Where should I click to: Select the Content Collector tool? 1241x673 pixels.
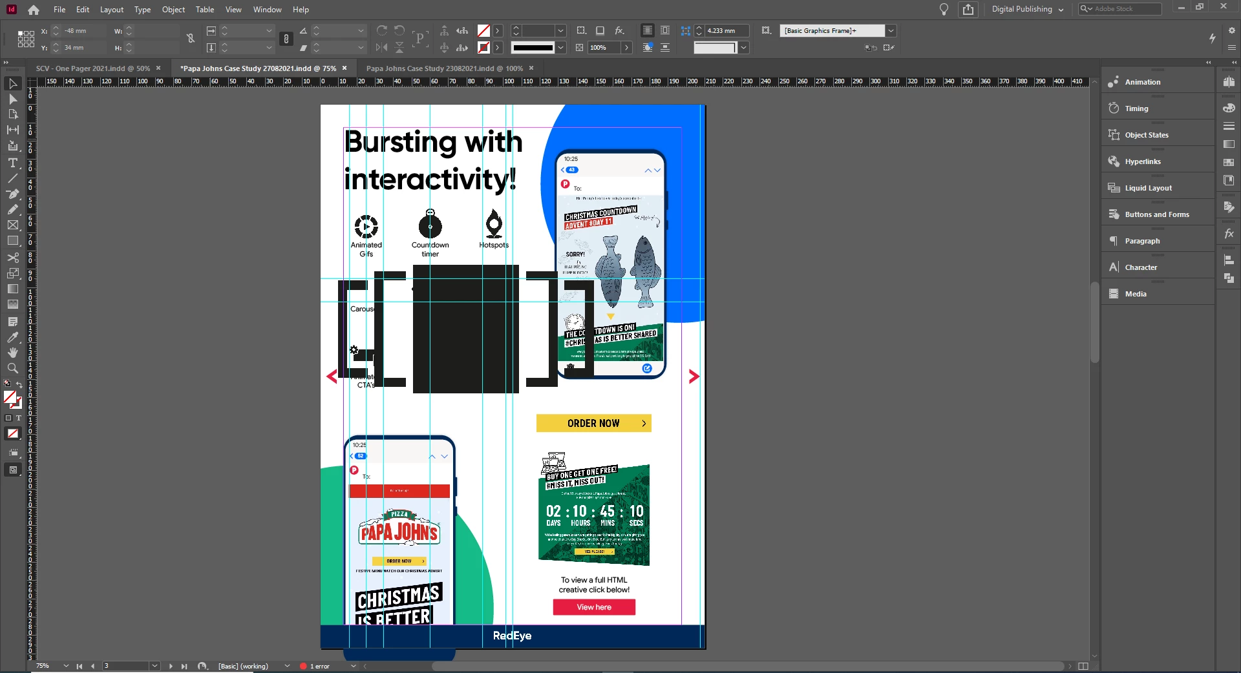coord(12,146)
